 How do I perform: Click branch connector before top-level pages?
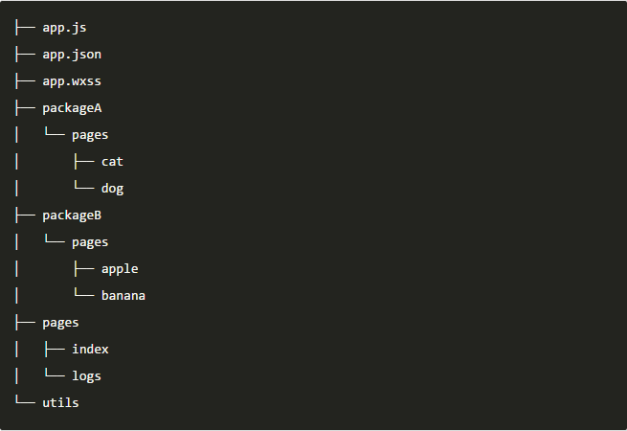click(25, 323)
